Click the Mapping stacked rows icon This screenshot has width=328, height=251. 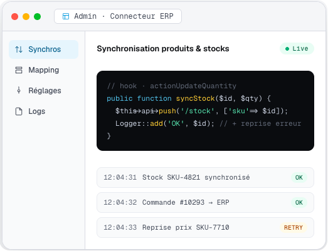coord(19,70)
